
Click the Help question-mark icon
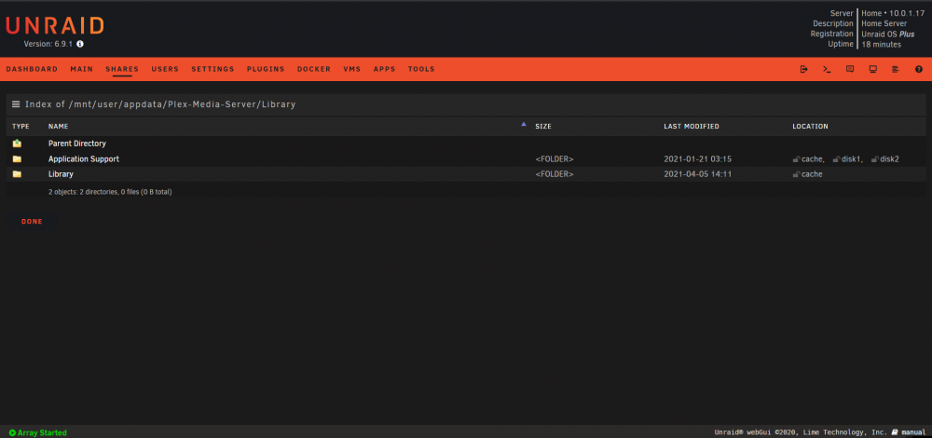point(919,69)
